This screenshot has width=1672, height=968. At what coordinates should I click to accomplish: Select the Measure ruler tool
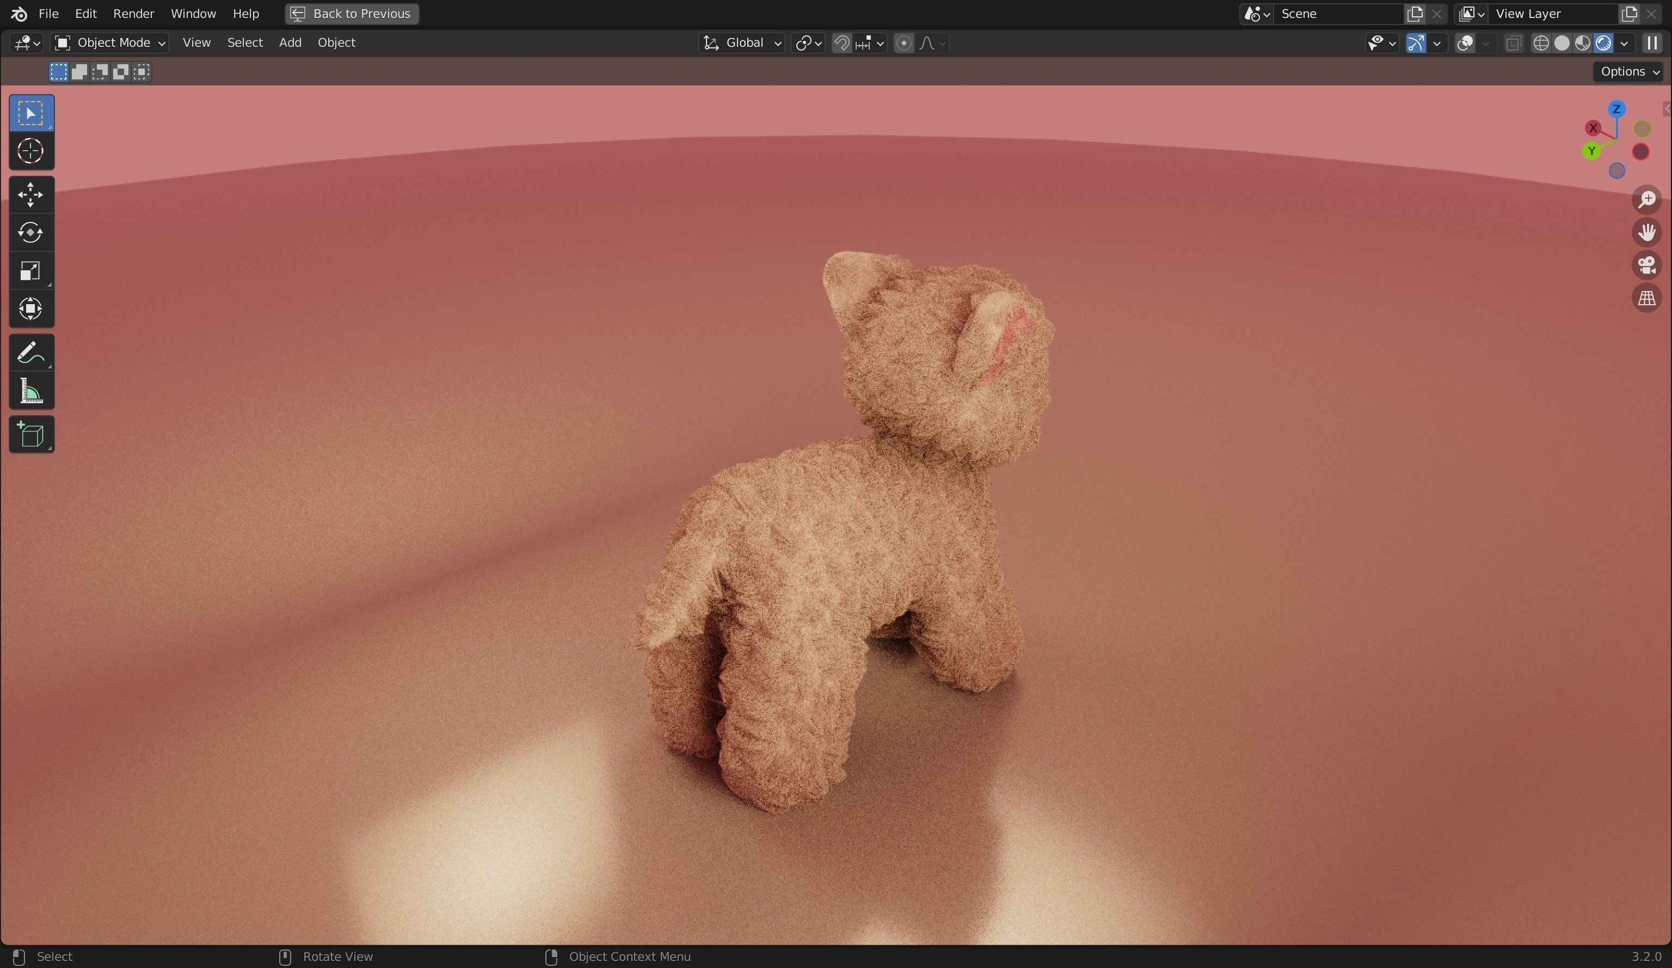click(31, 391)
